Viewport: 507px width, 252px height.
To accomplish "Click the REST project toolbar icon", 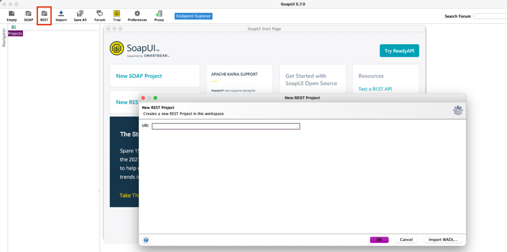I will pos(44,16).
